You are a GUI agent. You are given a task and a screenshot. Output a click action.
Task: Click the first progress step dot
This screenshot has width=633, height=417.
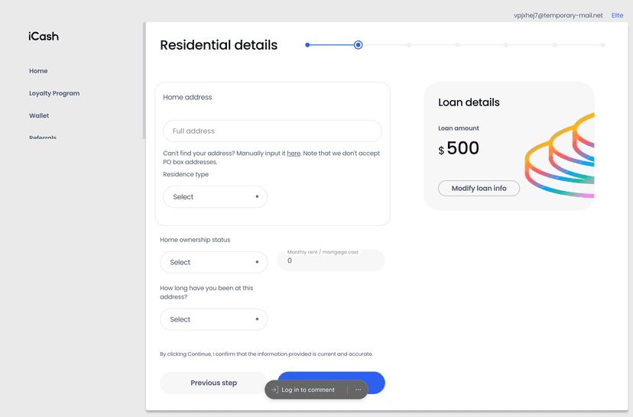(x=307, y=45)
